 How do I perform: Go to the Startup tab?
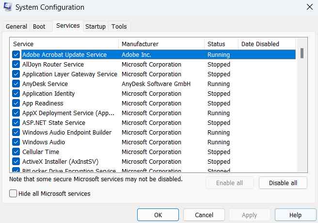[x=95, y=27]
